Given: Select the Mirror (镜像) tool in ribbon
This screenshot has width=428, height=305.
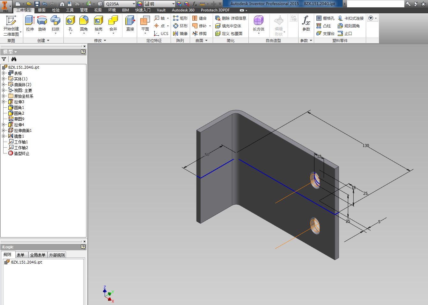Looking at the screenshot, I should pos(180,33).
